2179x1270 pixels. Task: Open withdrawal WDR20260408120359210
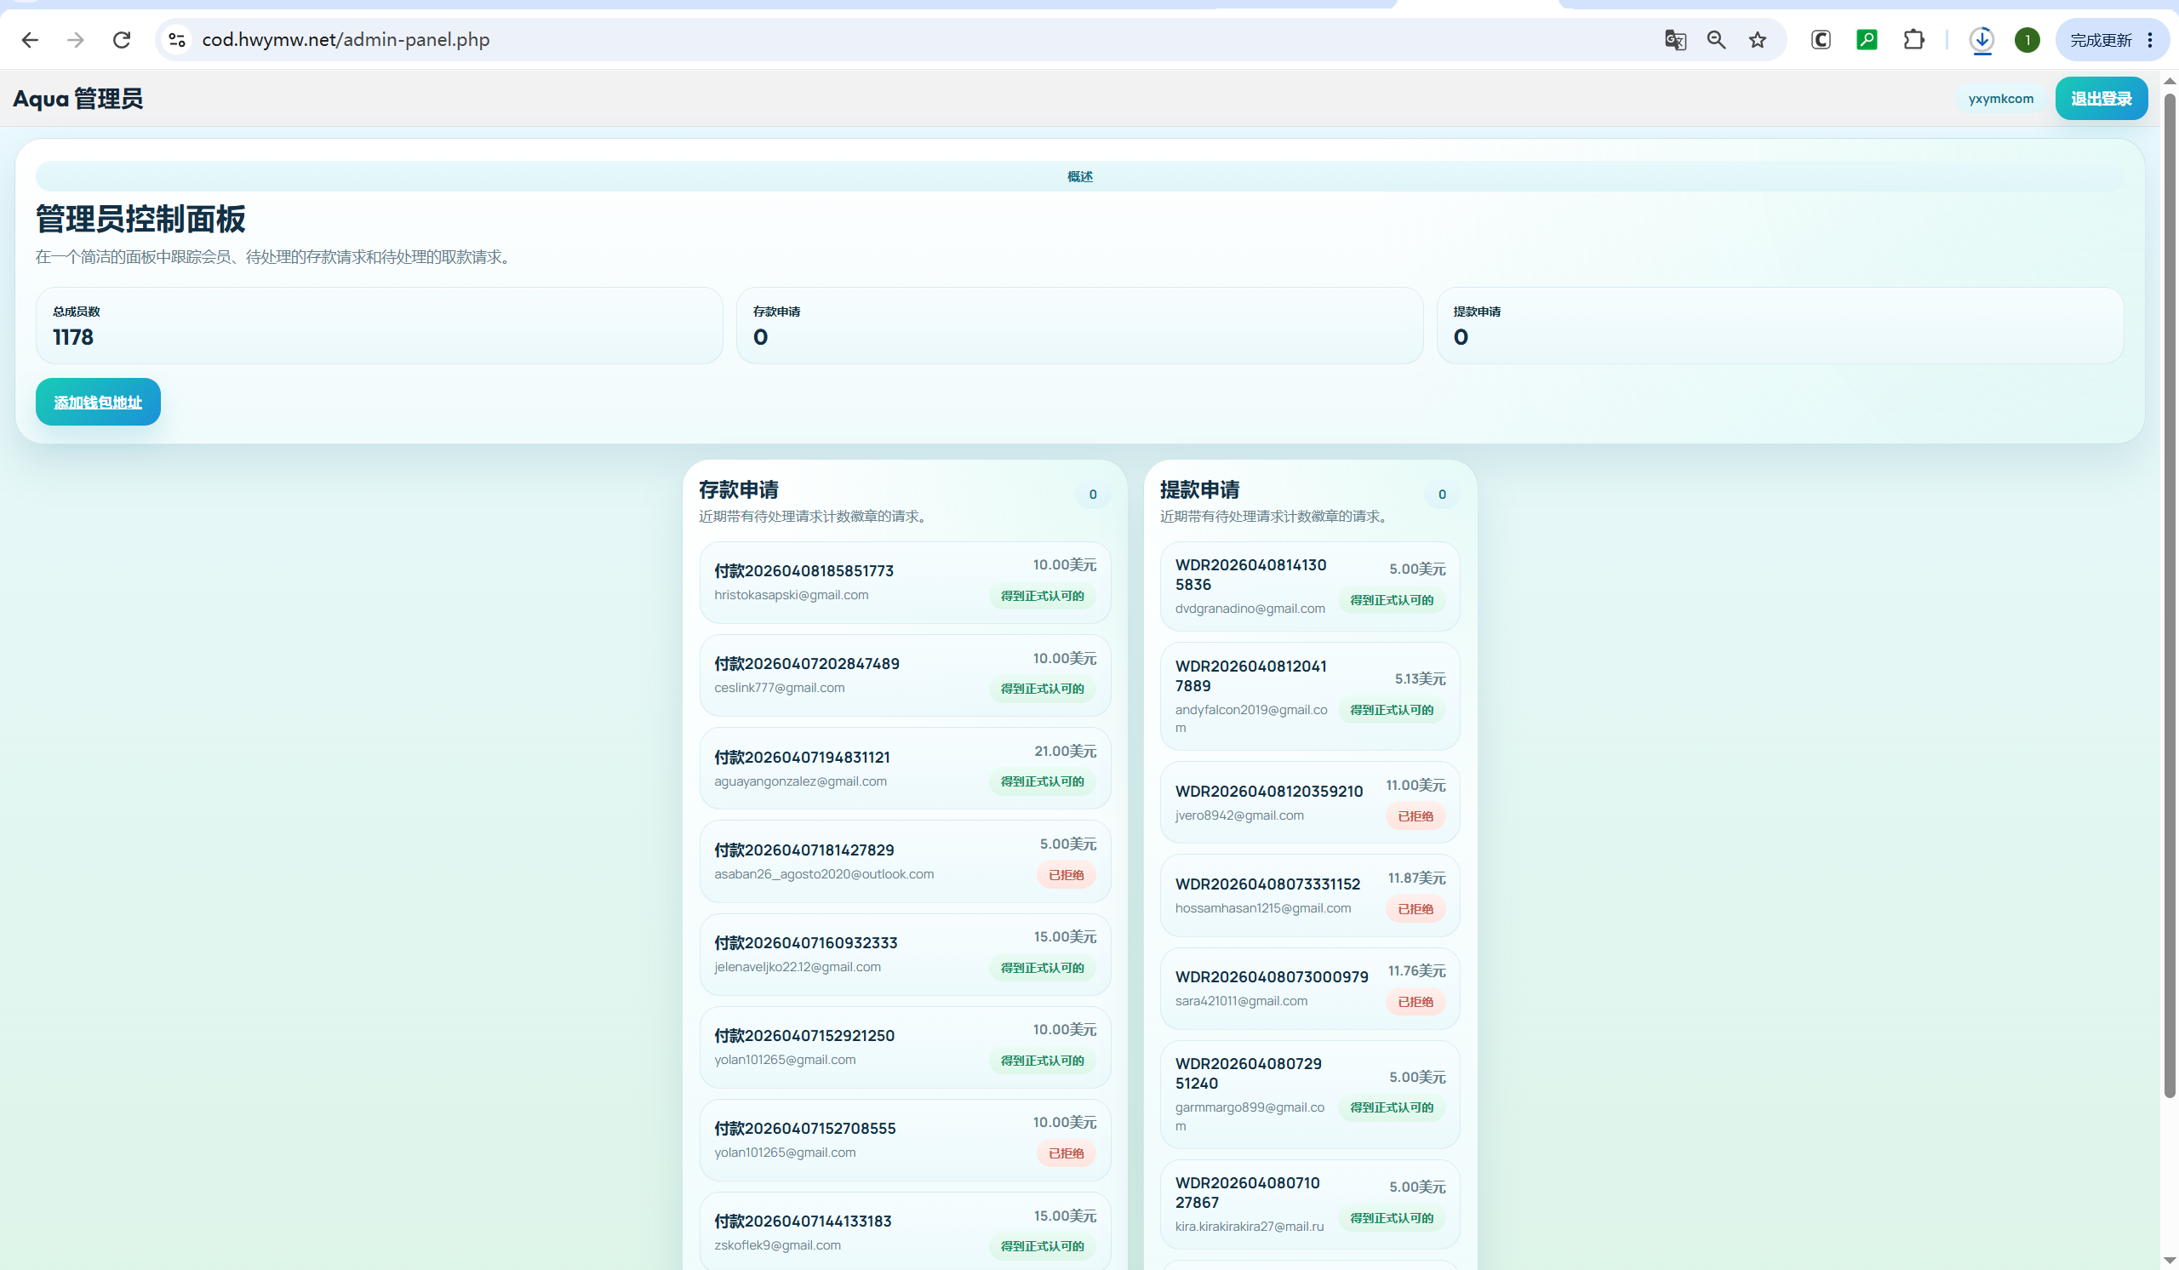coord(1309,803)
